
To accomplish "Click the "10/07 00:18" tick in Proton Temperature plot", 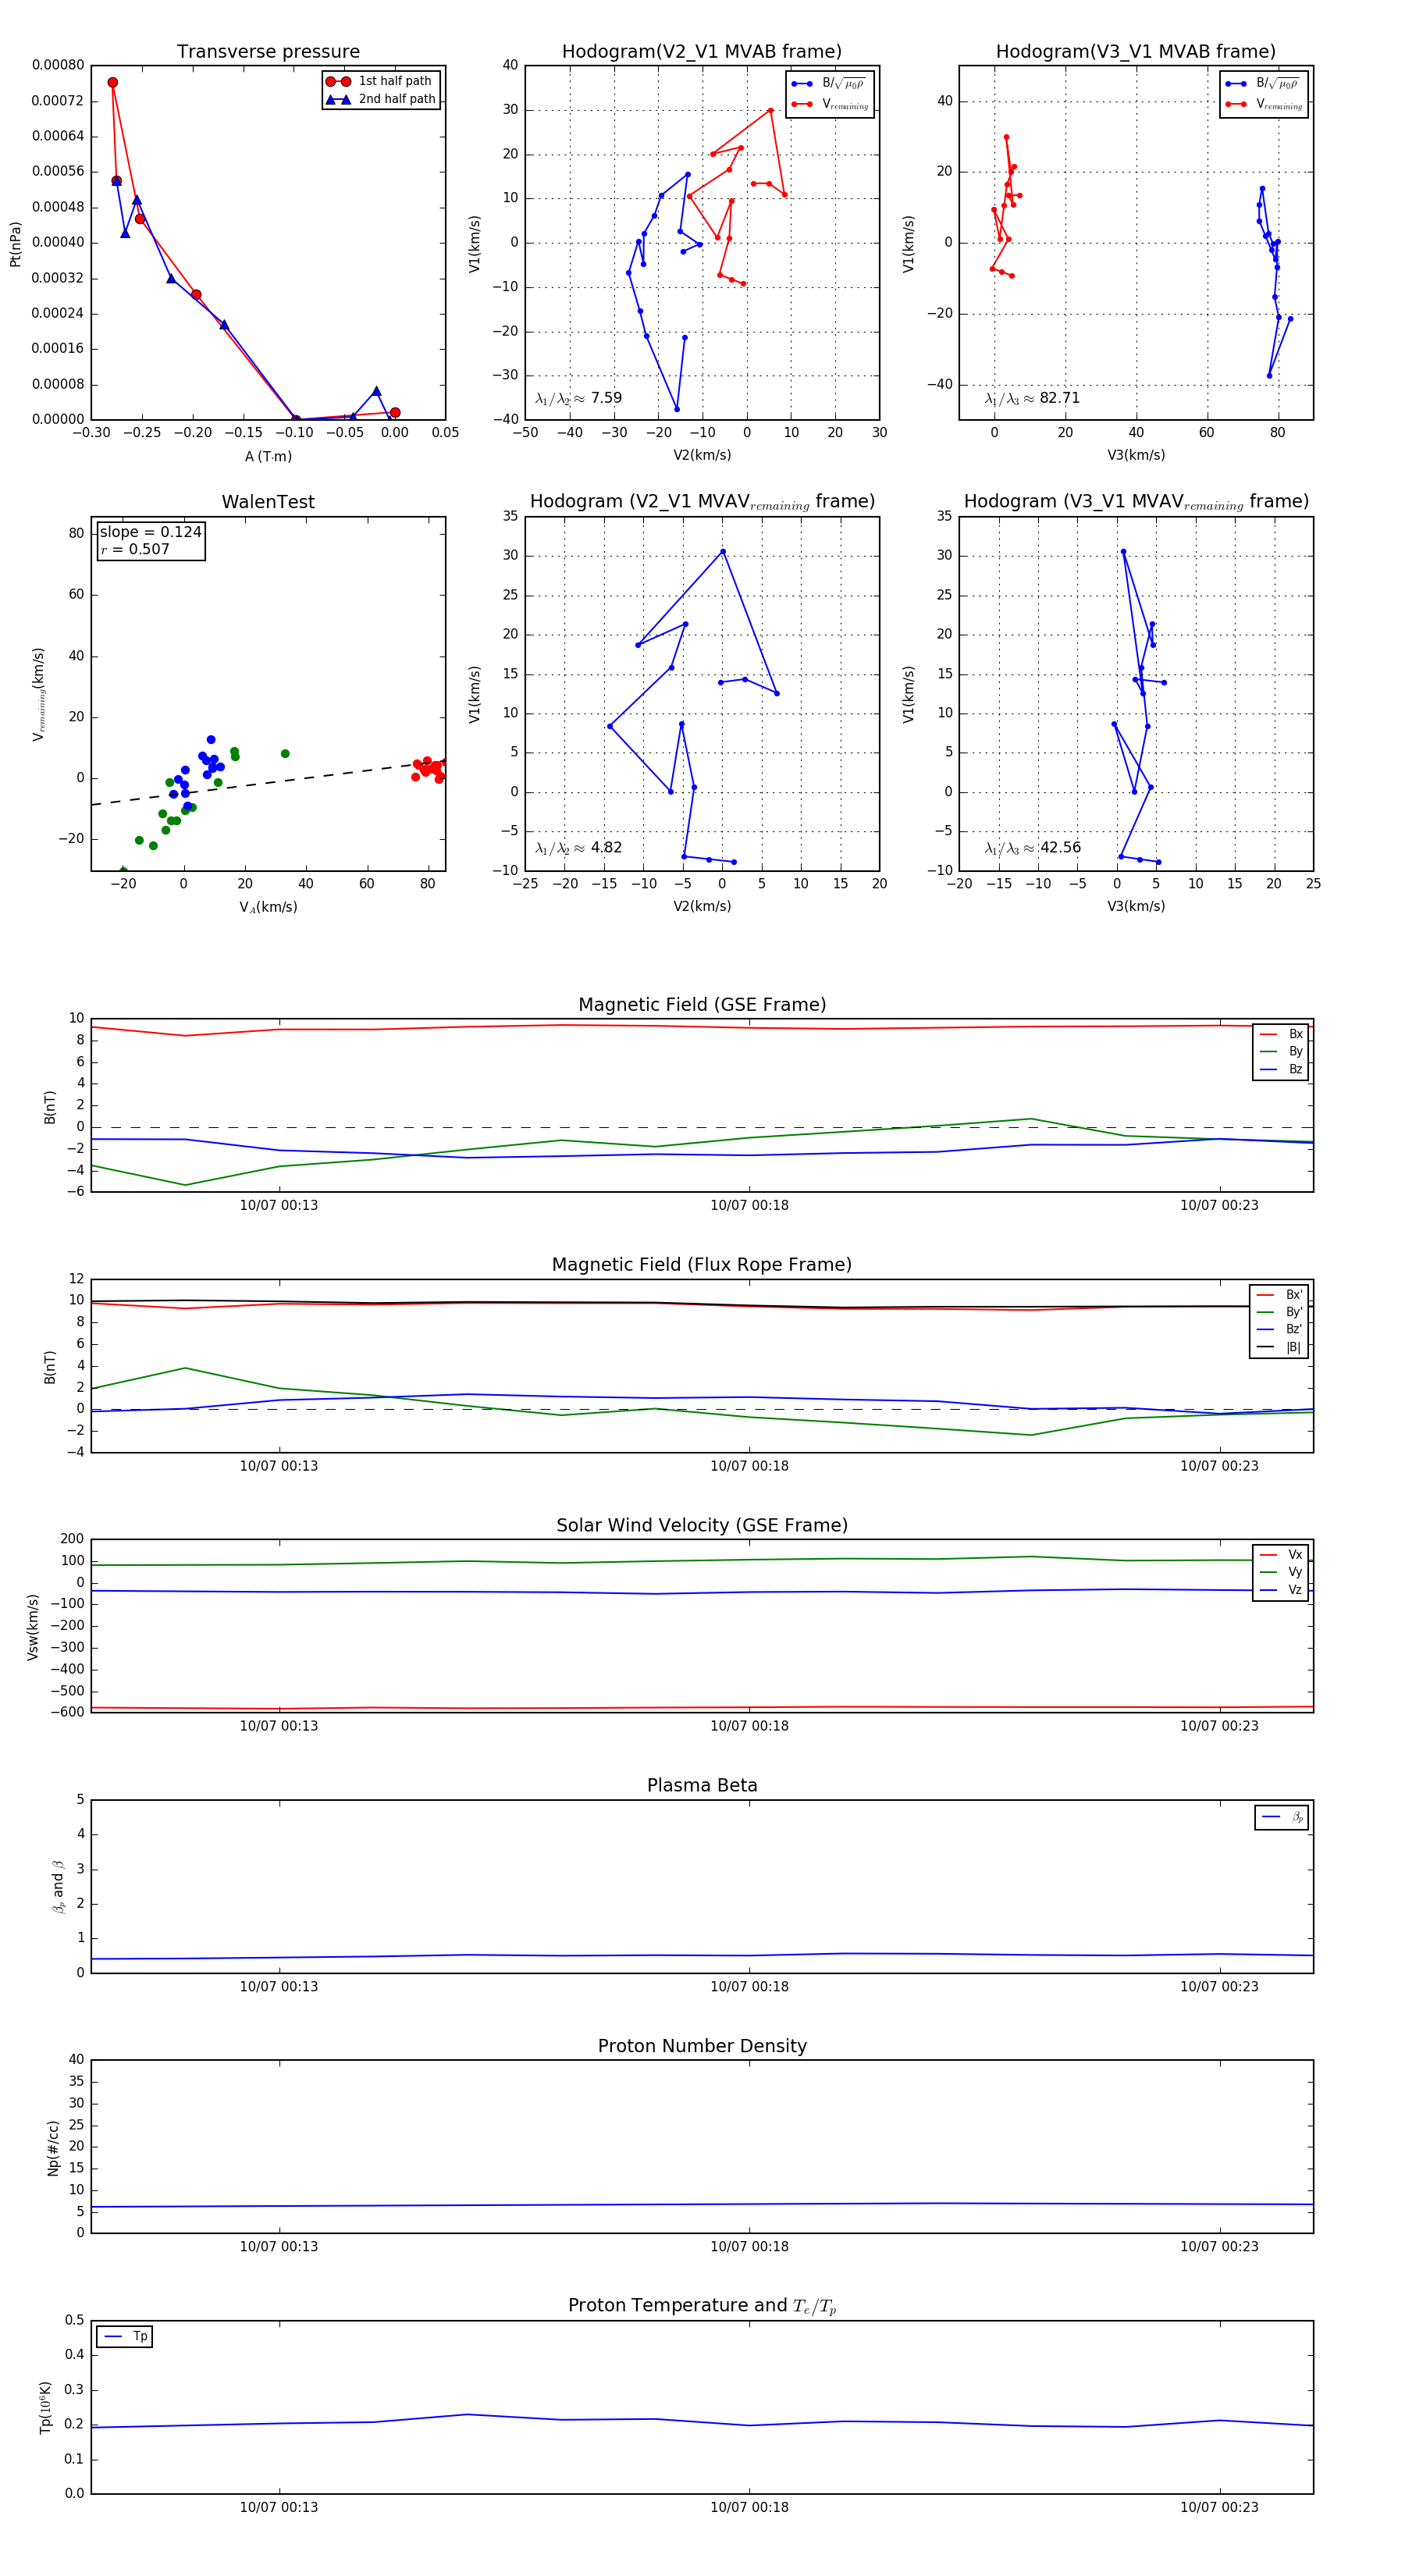I will point(749,2507).
